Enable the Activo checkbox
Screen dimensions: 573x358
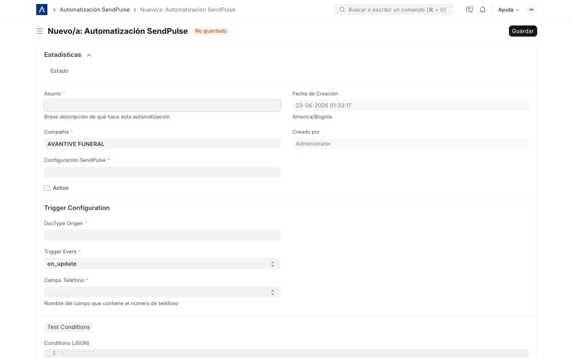pos(47,188)
